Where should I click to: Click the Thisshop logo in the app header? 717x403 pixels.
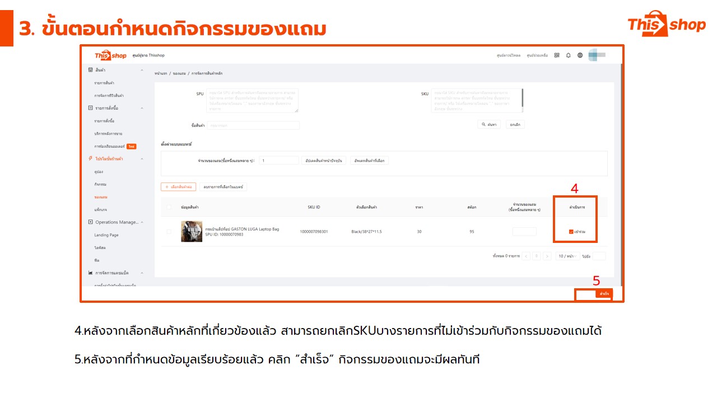(110, 55)
